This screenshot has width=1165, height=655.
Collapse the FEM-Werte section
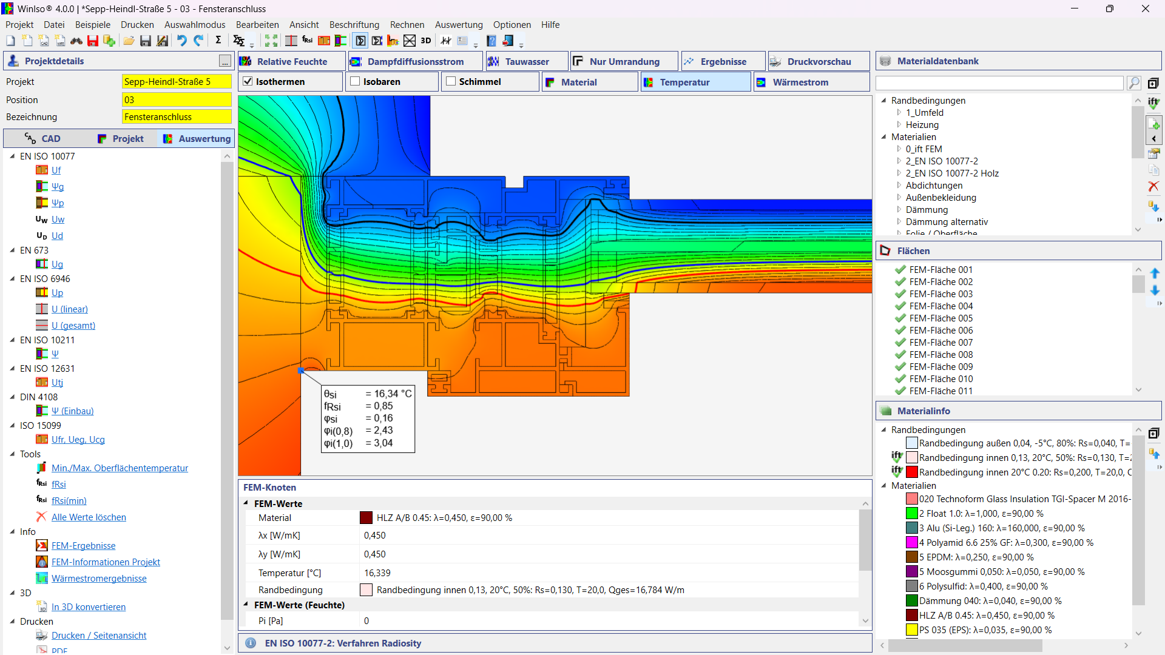(x=246, y=503)
